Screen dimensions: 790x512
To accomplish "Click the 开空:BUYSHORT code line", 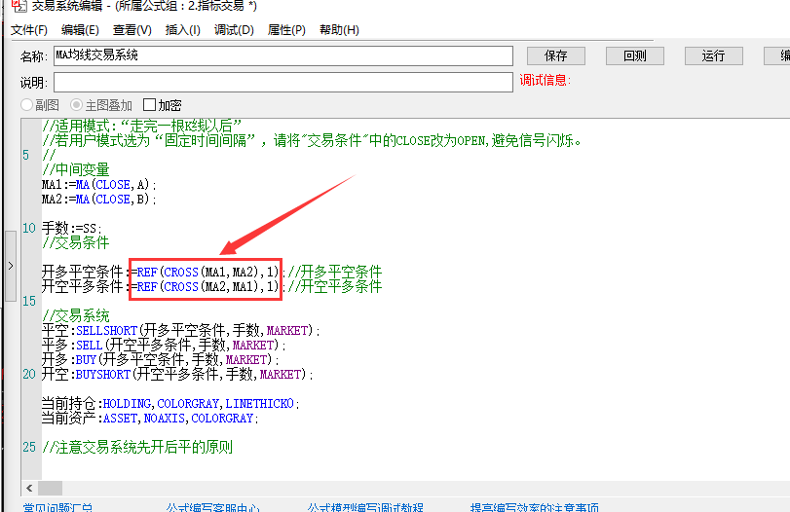I will [177, 374].
